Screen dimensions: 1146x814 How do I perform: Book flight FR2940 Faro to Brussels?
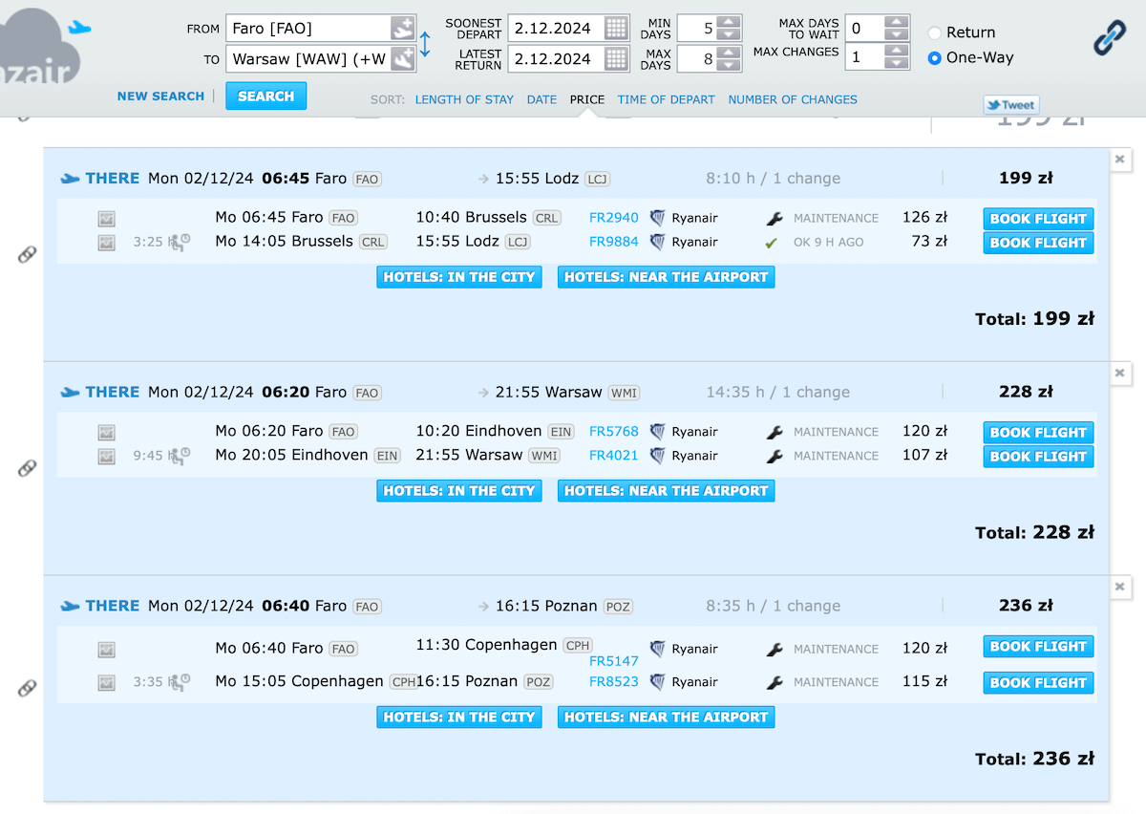point(1038,219)
